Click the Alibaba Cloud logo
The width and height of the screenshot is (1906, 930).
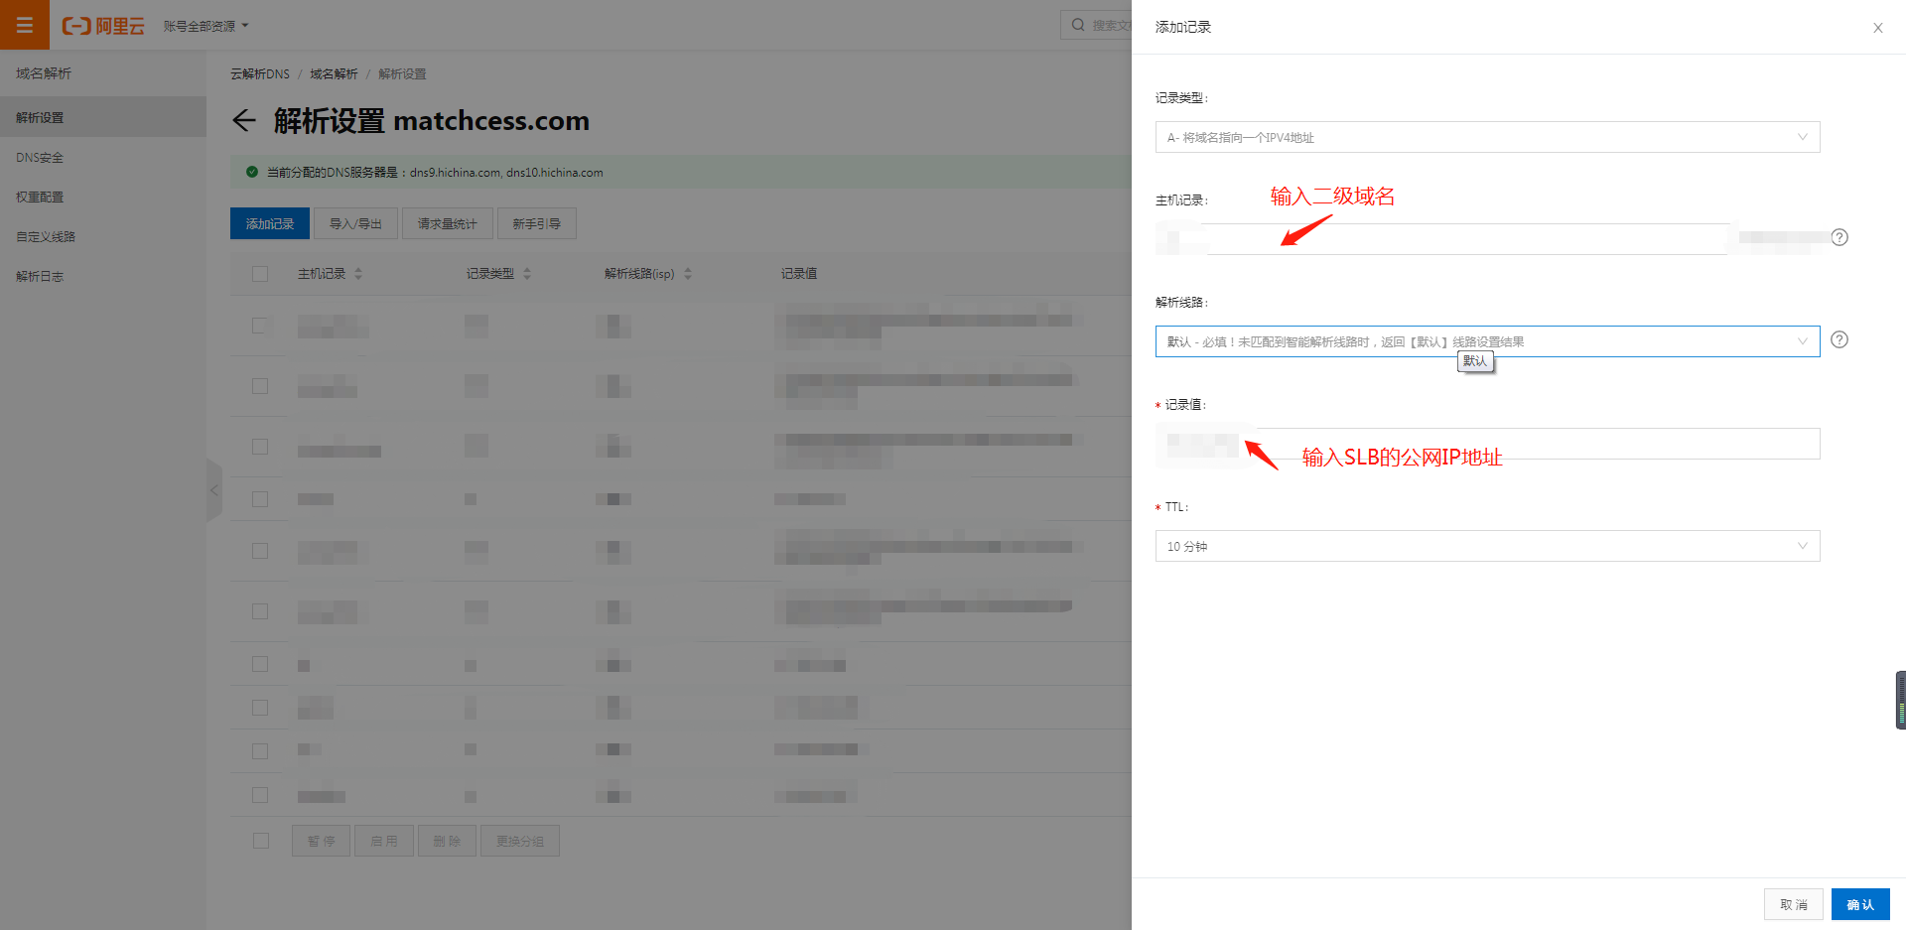(103, 26)
